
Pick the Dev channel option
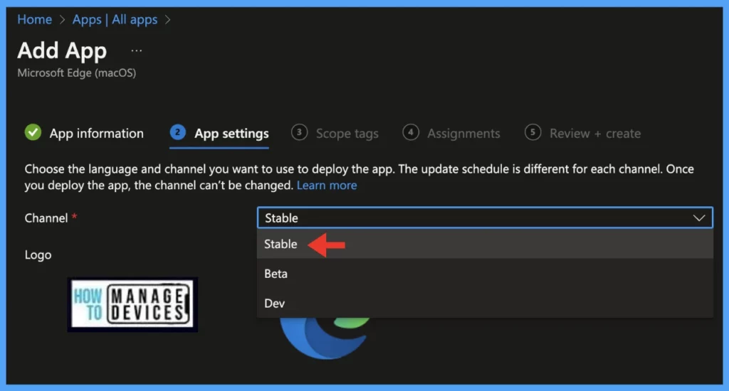pyautogui.click(x=484, y=304)
